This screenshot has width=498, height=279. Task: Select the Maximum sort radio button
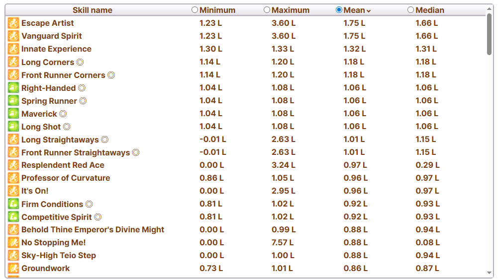(x=267, y=10)
